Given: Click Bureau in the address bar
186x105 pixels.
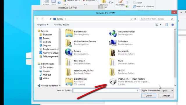Looking at the screenshot, I should pyautogui.click(x=60, y=19).
